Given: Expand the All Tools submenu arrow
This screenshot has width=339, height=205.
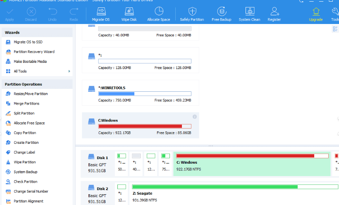Looking at the screenshot, I should click(69, 71).
